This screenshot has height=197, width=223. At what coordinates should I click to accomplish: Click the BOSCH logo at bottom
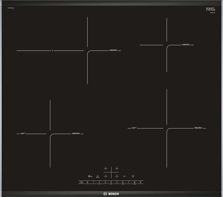[x=111, y=194]
